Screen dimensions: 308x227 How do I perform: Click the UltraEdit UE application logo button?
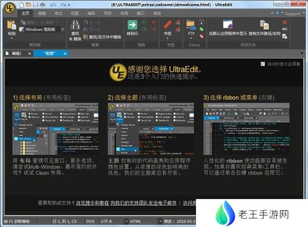tap(10, 8)
